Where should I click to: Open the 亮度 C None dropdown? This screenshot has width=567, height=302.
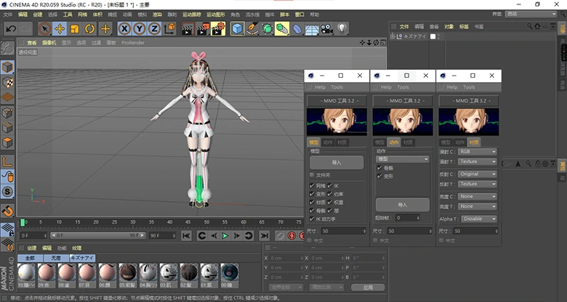click(x=478, y=197)
